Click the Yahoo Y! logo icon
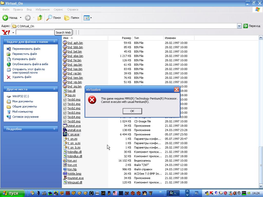Image resolution: width=263 pixels, height=197 pixels. (x=6, y=32)
